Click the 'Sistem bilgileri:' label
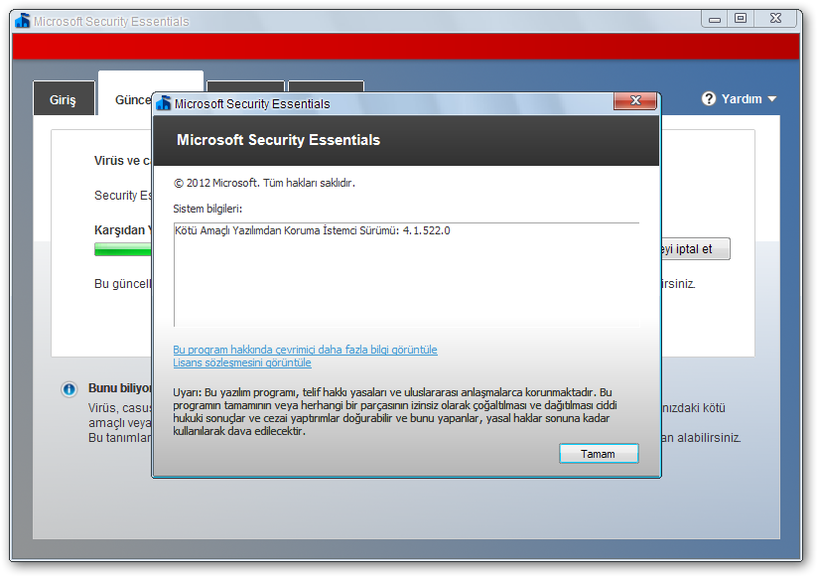Screen dimensions: 818x577 (207, 209)
